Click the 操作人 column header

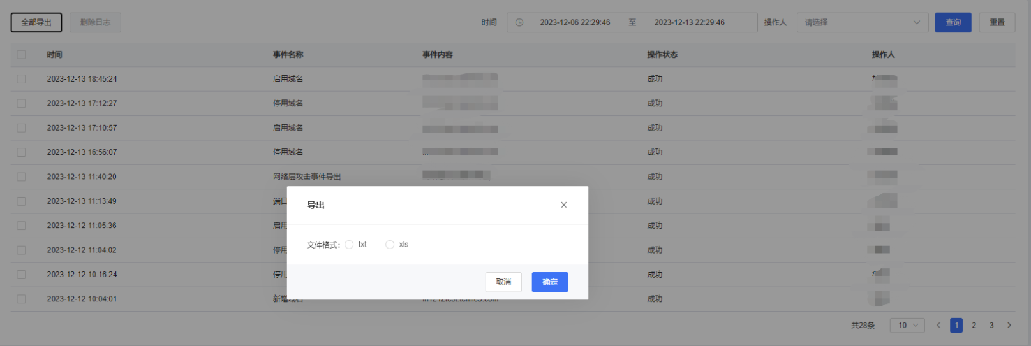pyautogui.click(x=884, y=55)
